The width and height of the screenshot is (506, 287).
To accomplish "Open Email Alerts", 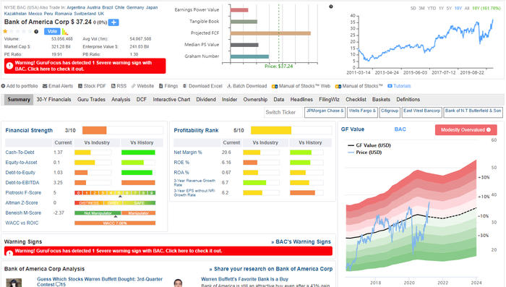I will pyautogui.click(x=58, y=86).
